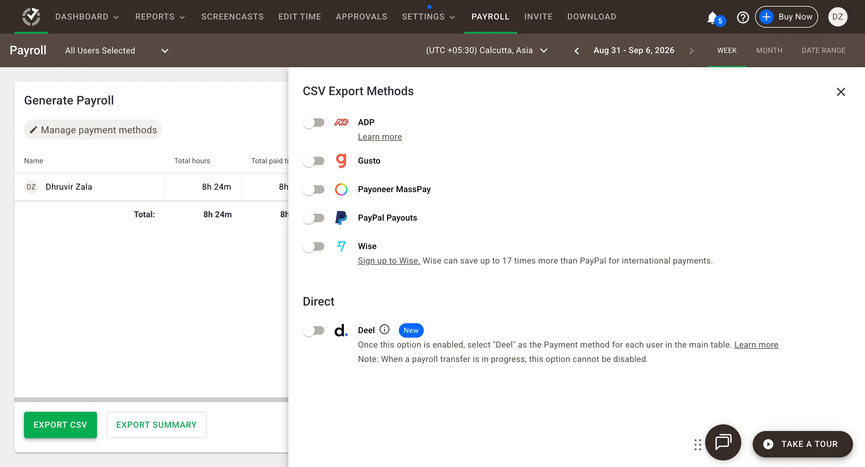Click the Deel info icon
The image size is (865, 467).
(384, 330)
